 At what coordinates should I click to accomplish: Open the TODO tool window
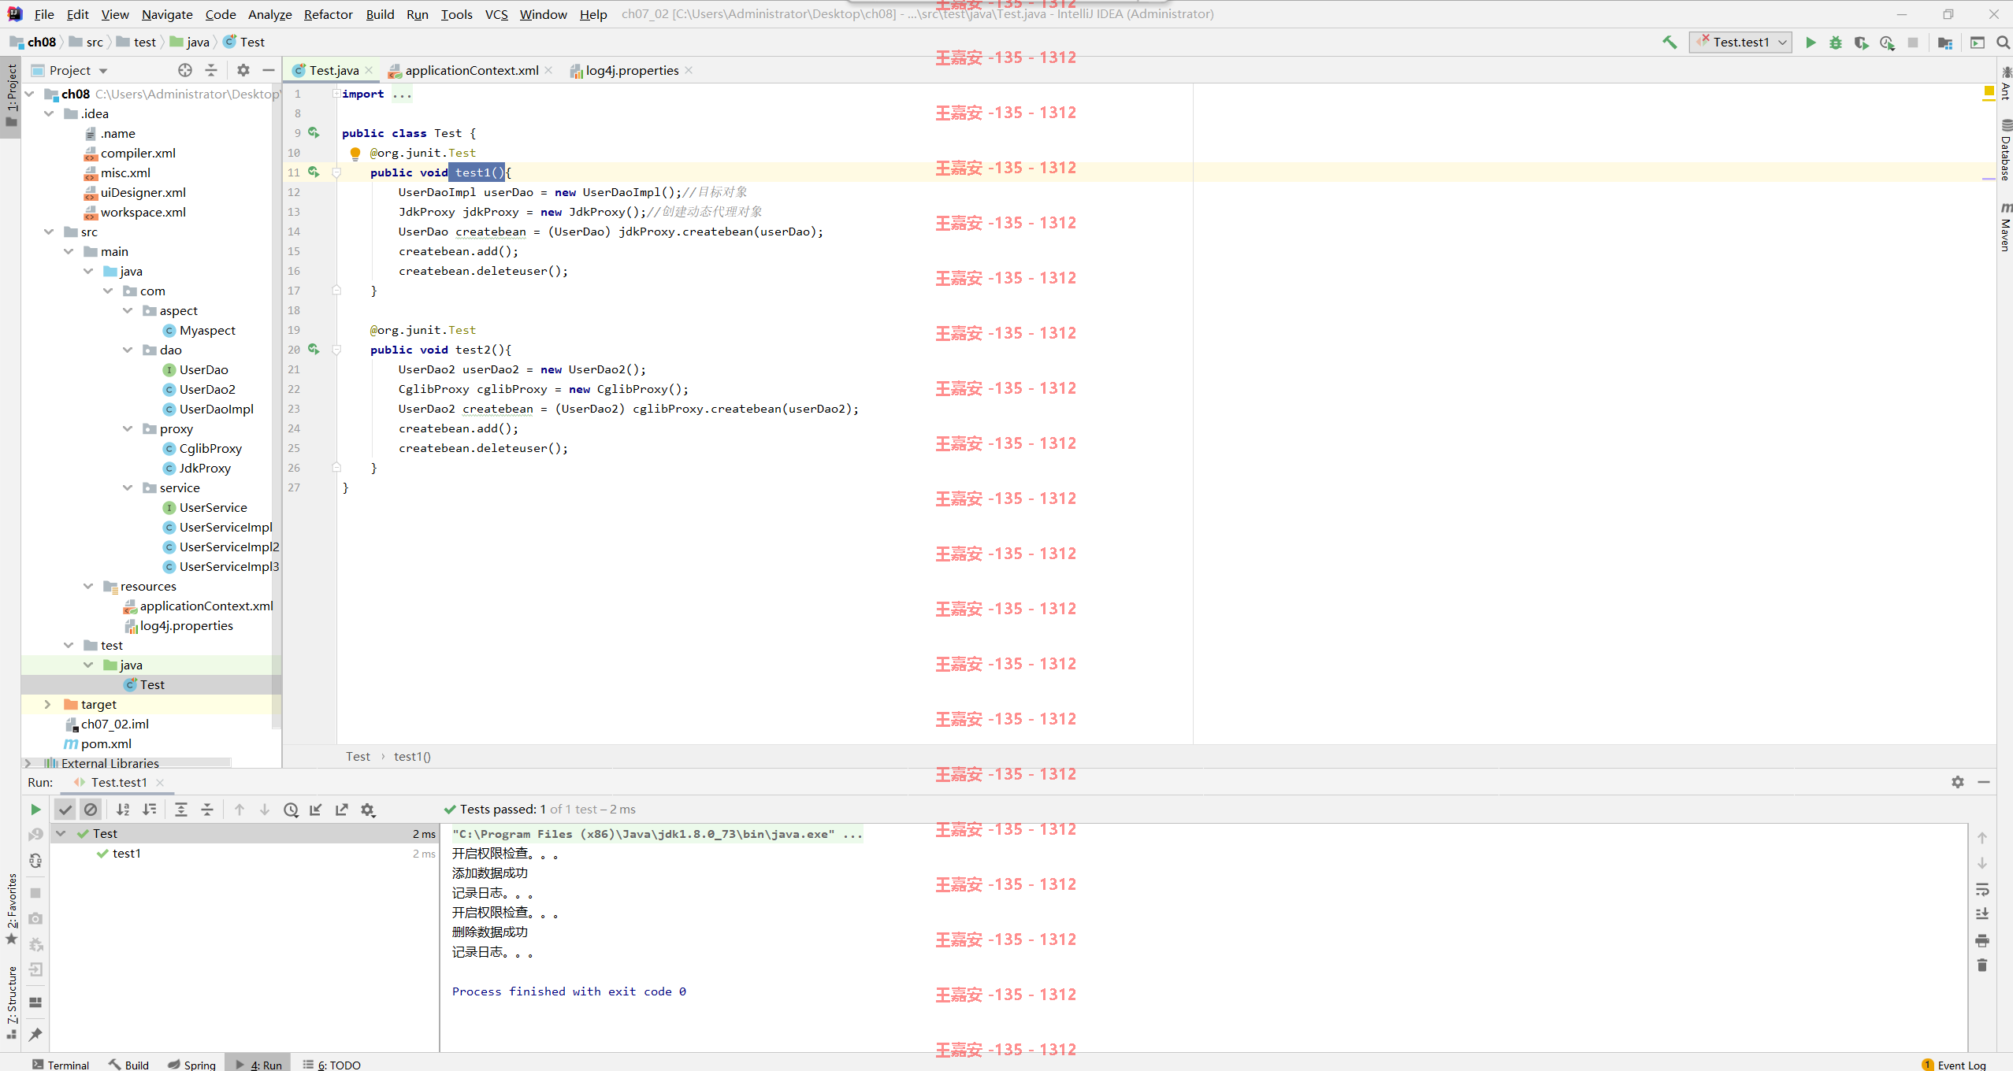[x=332, y=1064]
